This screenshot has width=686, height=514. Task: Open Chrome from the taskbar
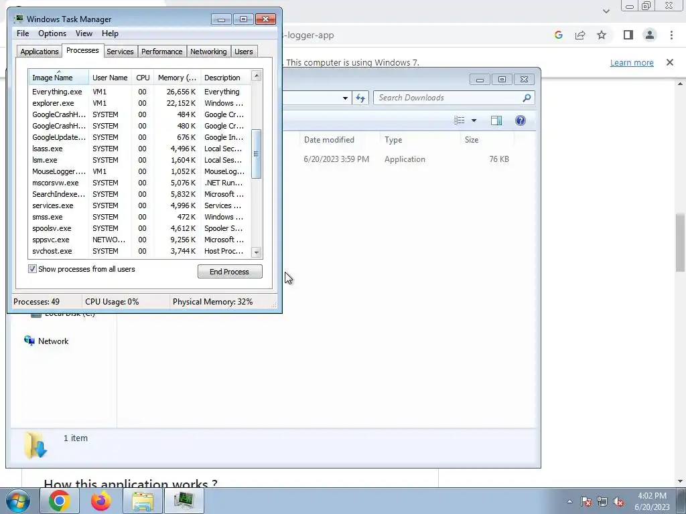point(60,501)
